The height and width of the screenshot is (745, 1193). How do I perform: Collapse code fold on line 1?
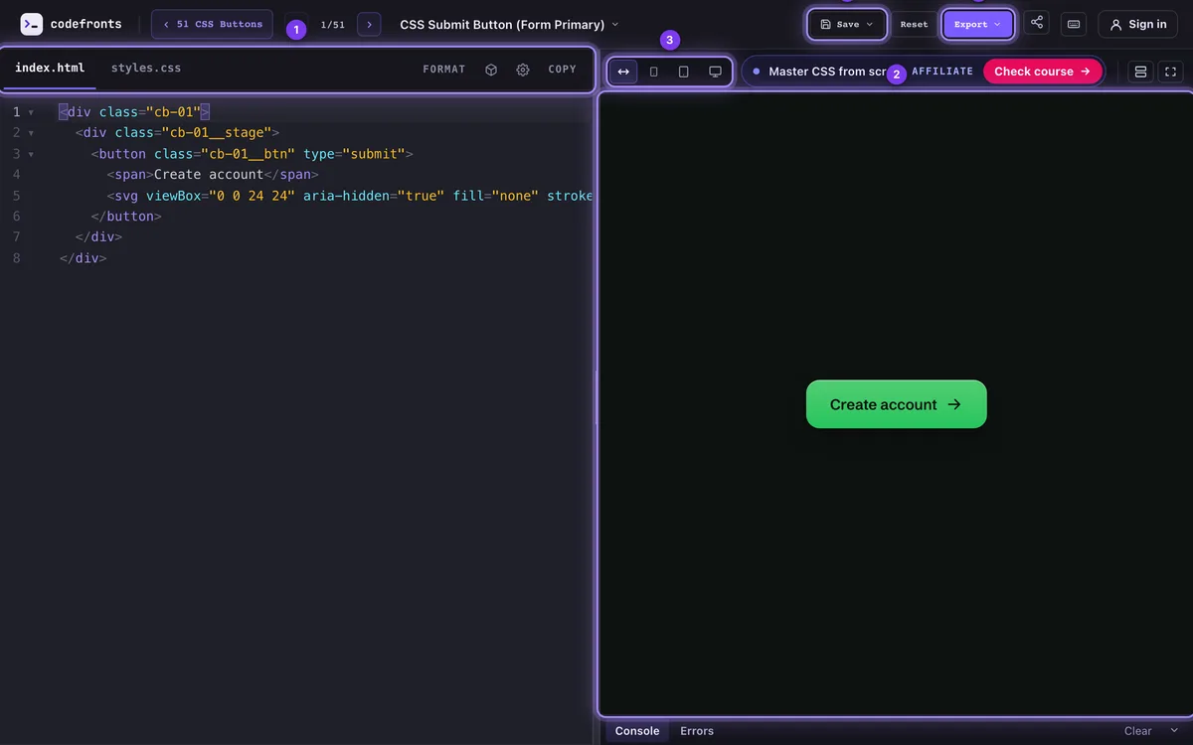[x=31, y=112]
